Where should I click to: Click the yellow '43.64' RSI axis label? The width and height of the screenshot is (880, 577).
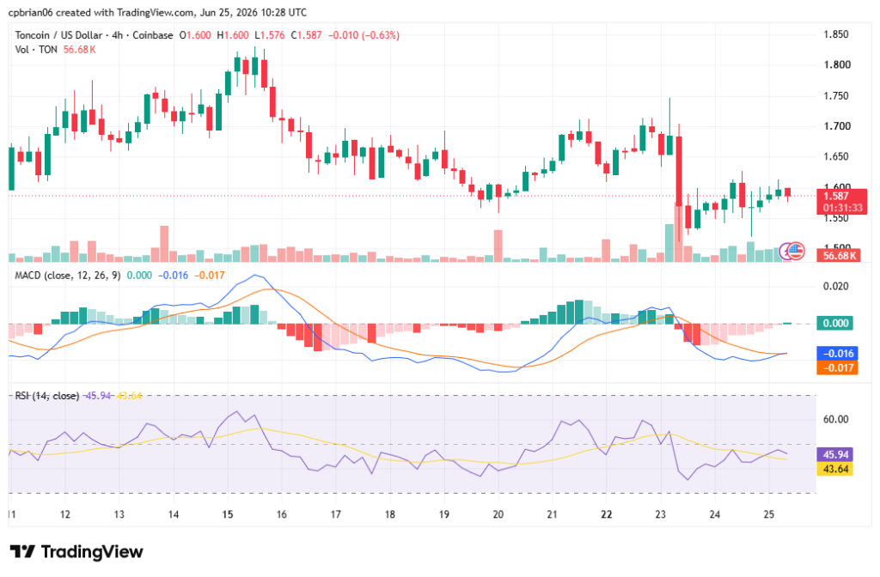(835, 470)
